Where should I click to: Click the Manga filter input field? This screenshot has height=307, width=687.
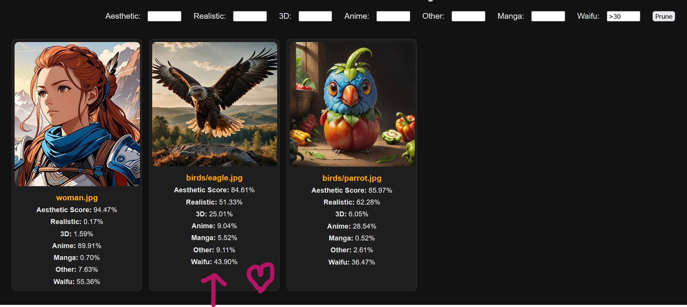[x=548, y=16]
